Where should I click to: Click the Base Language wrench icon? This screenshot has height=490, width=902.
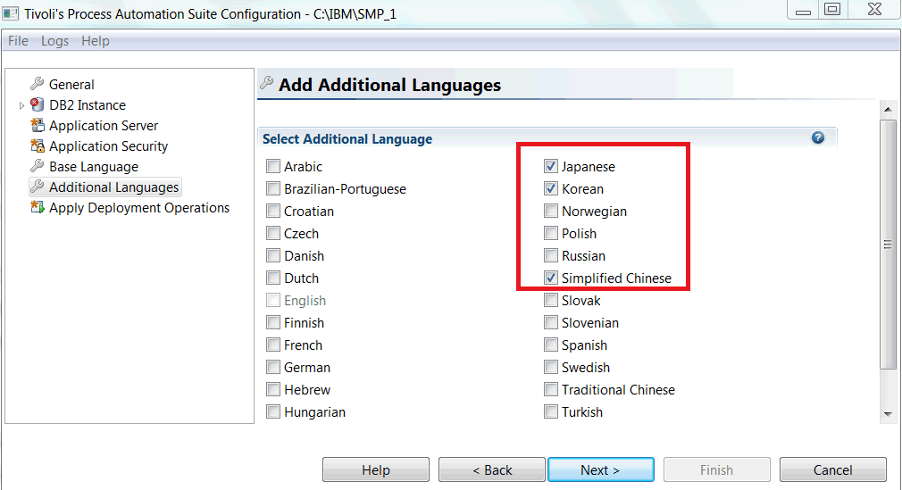[x=37, y=166]
